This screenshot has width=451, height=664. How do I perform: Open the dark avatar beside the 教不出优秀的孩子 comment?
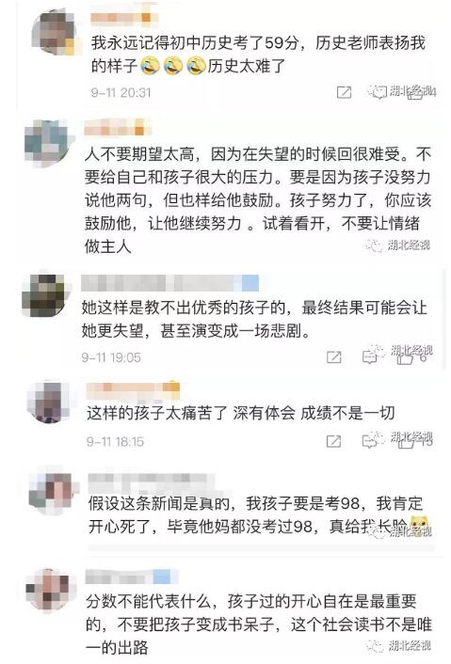(43, 295)
